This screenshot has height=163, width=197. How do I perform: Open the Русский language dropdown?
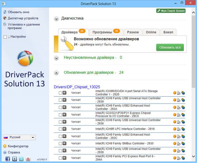click(x=33, y=137)
